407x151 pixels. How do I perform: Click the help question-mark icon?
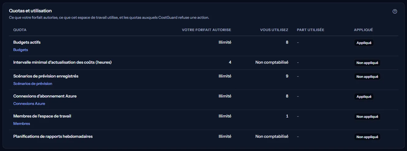(395, 11)
